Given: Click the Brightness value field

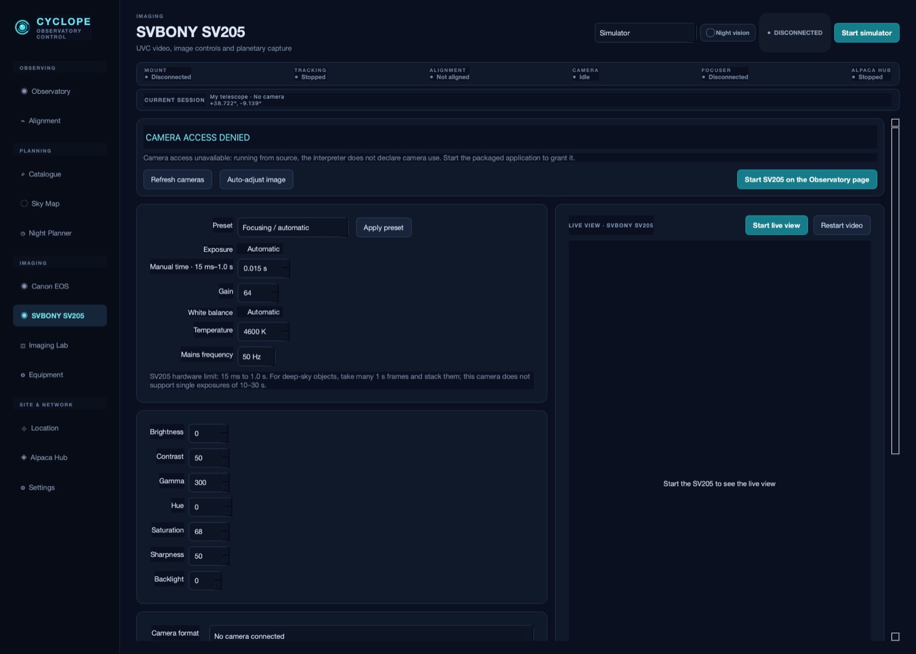Looking at the screenshot, I should (x=209, y=434).
